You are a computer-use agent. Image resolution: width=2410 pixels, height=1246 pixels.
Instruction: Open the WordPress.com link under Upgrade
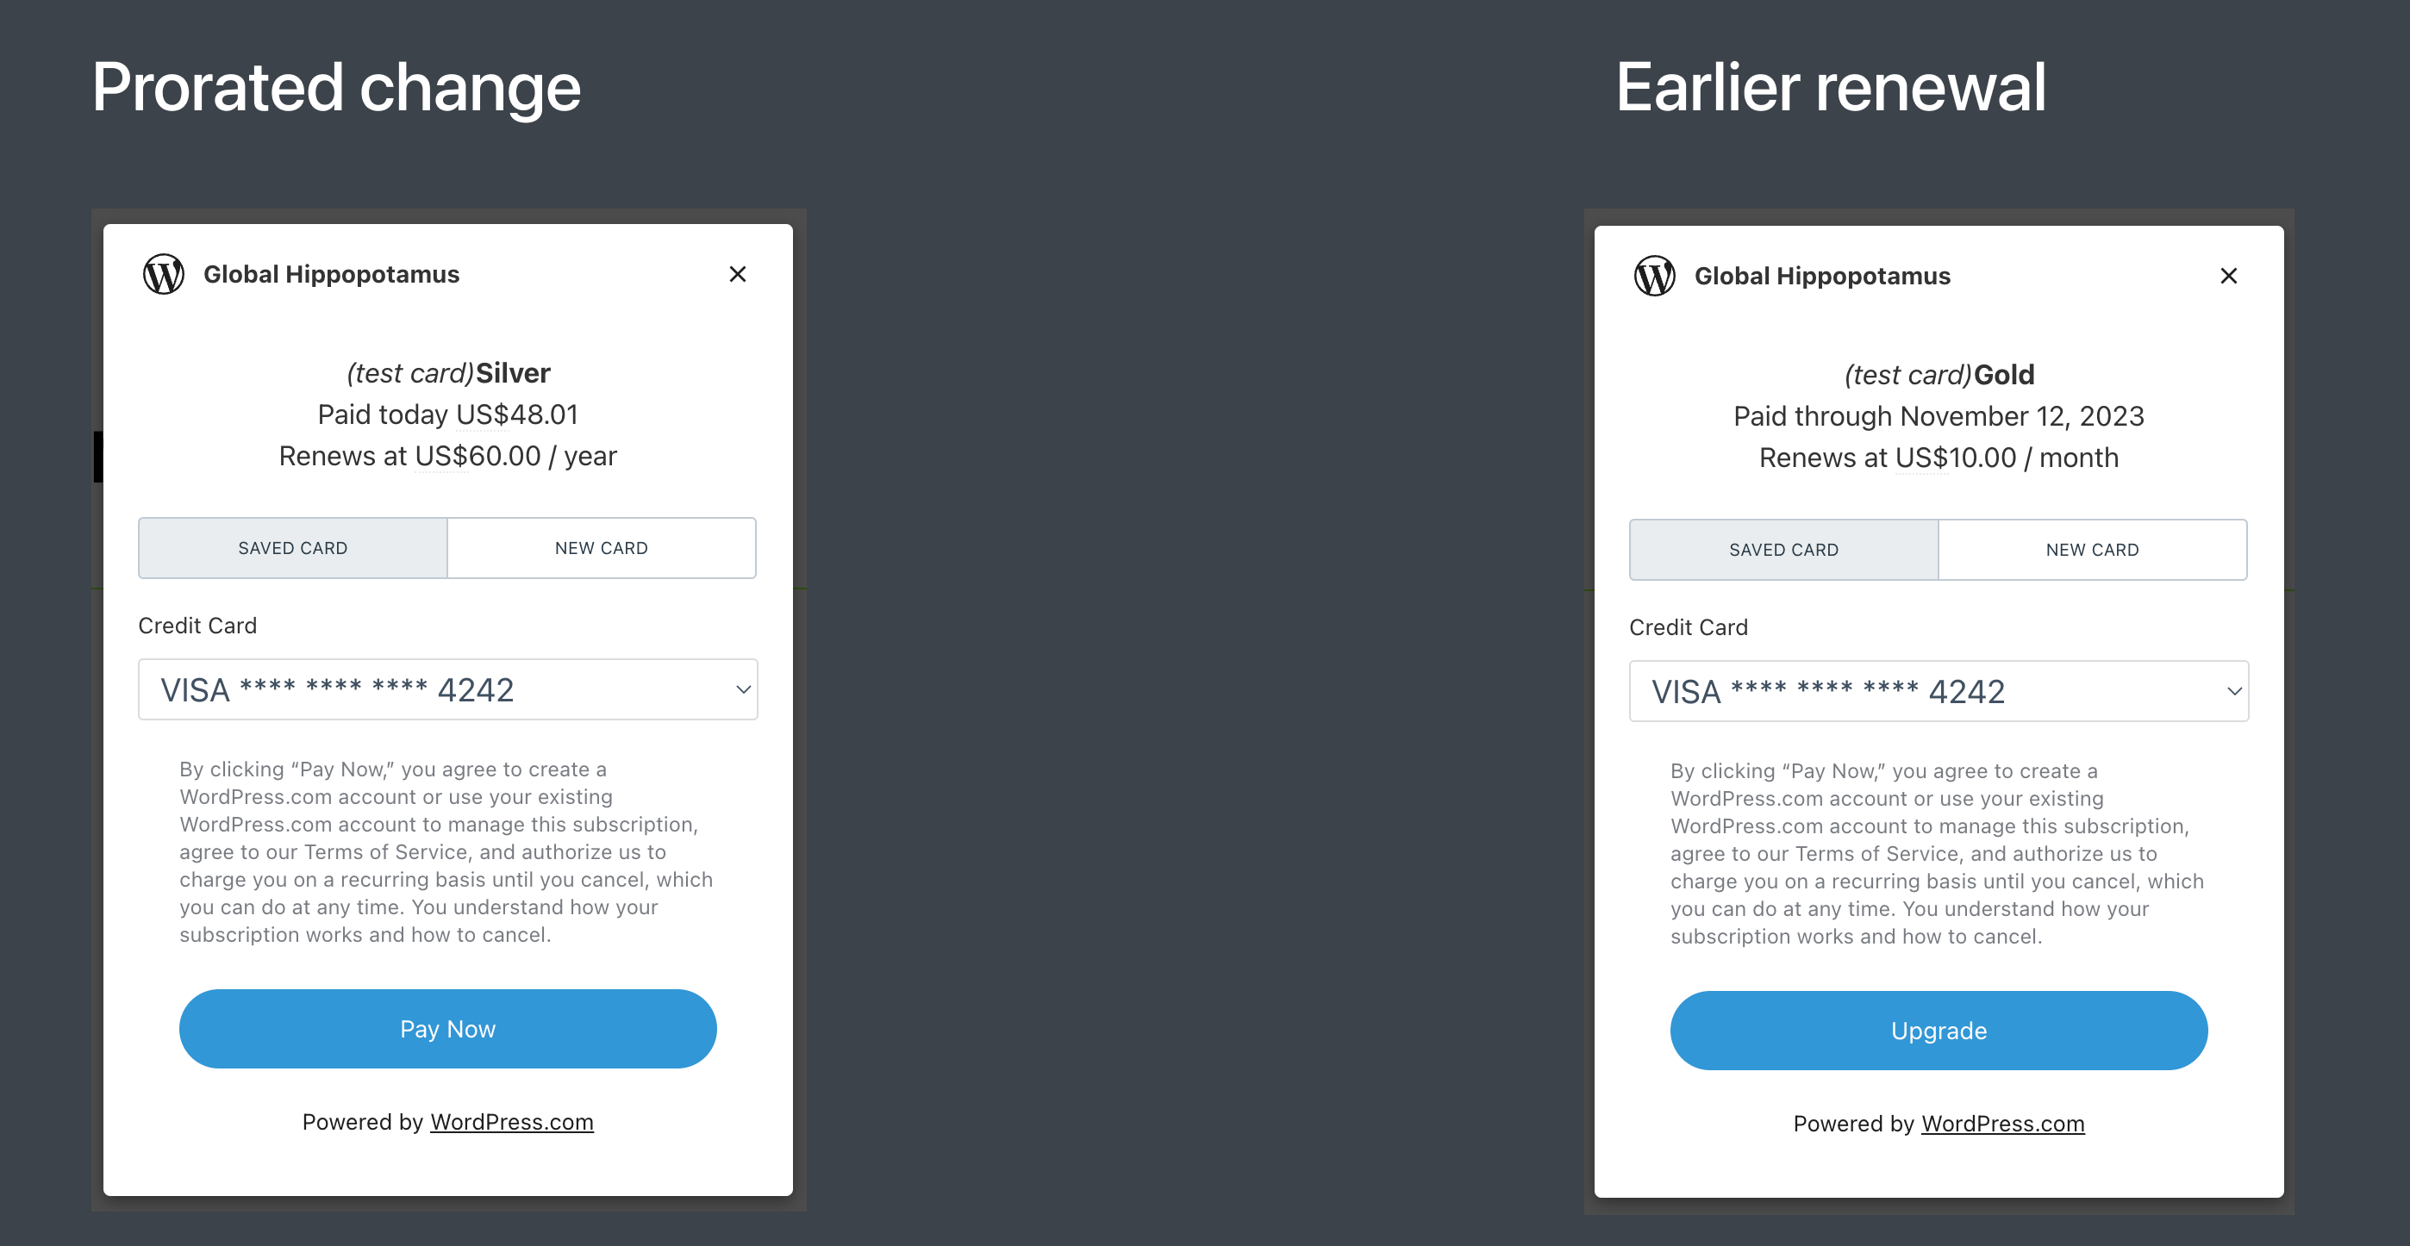pyautogui.click(x=2002, y=1124)
